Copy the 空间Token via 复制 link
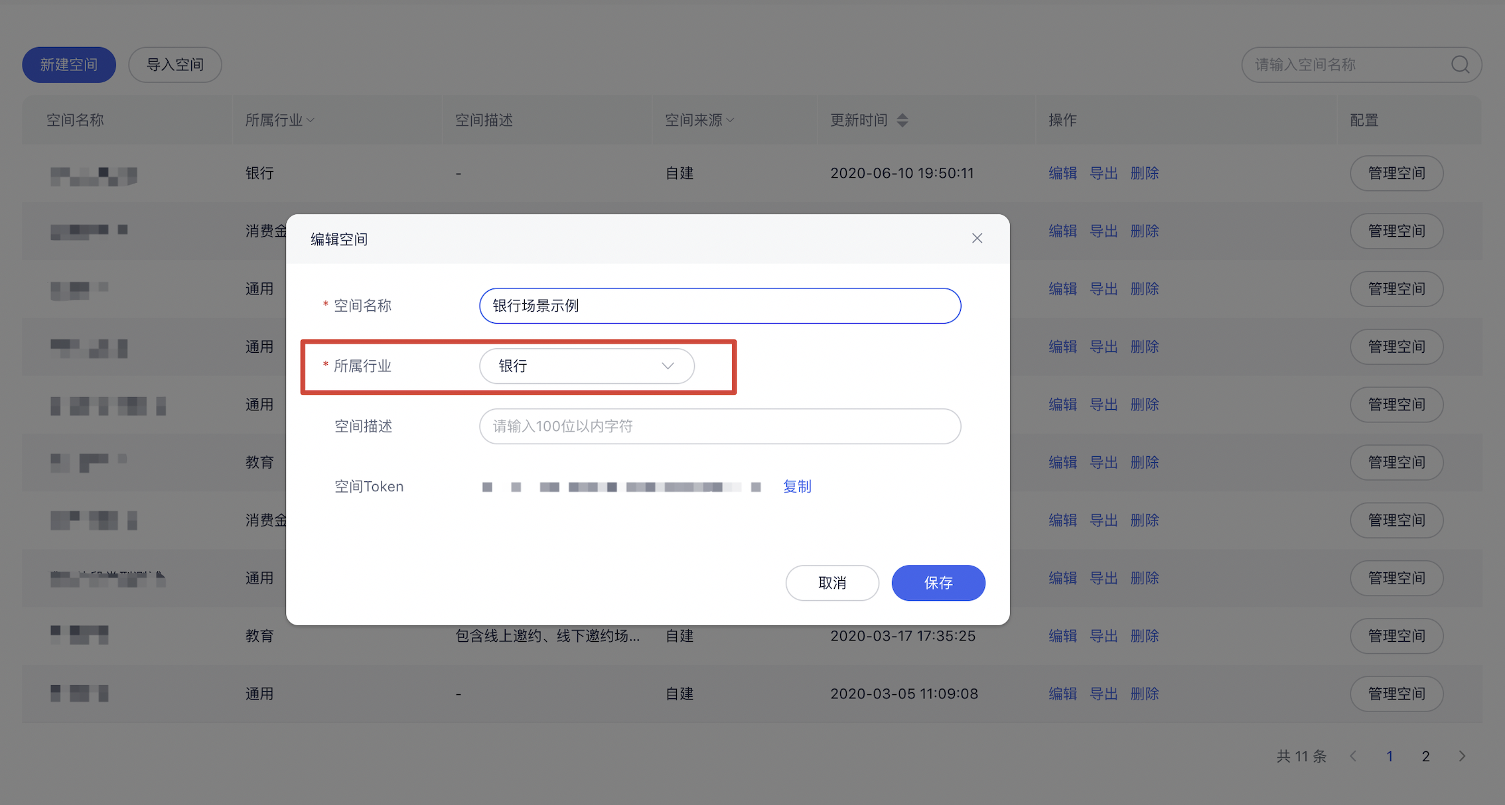Viewport: 1505px width, 805px height. 797,487
